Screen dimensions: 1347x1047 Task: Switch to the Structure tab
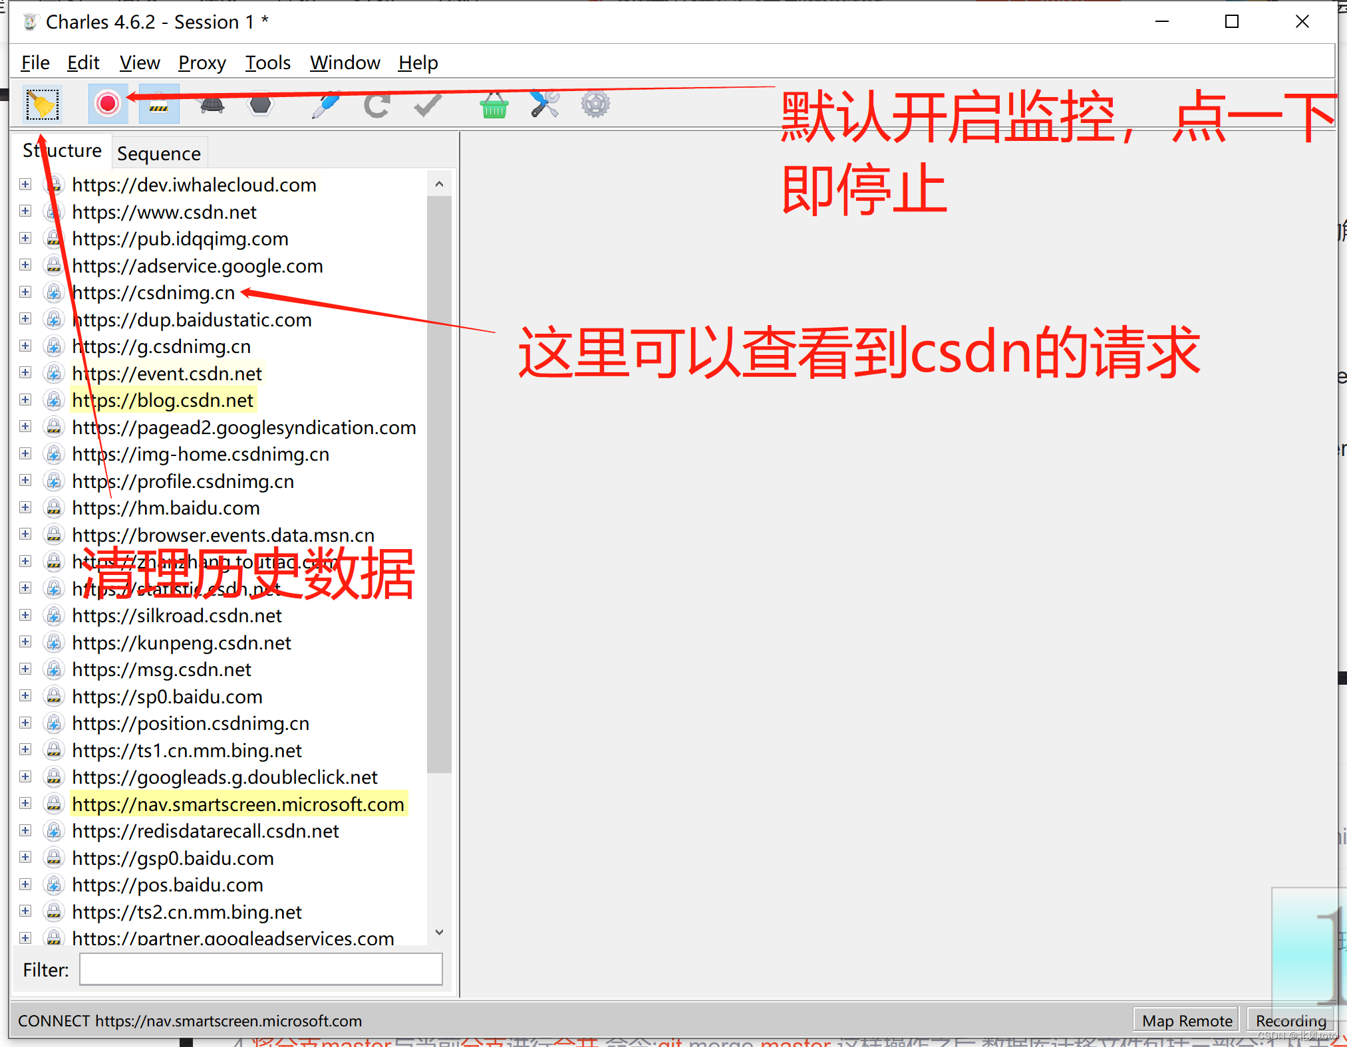click(x=62, y=150)
